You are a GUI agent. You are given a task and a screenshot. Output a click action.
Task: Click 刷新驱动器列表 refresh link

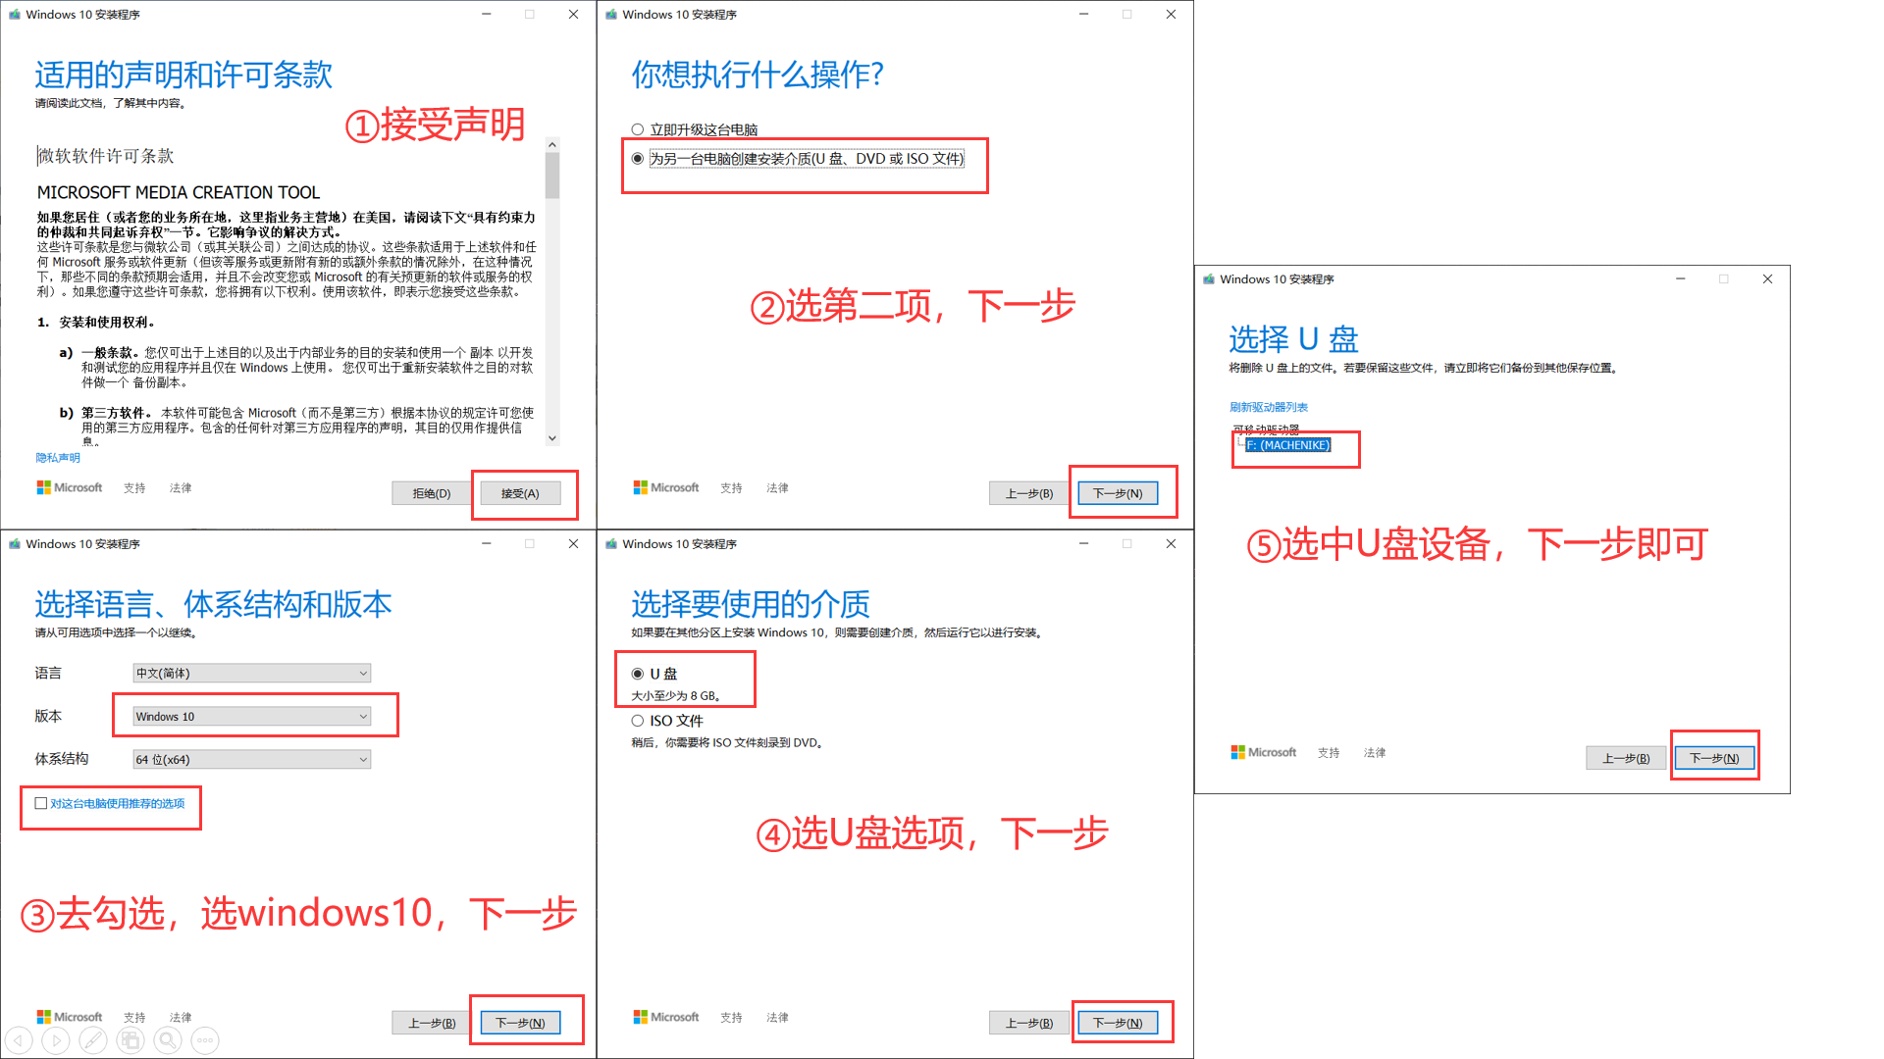[1268, 407]
